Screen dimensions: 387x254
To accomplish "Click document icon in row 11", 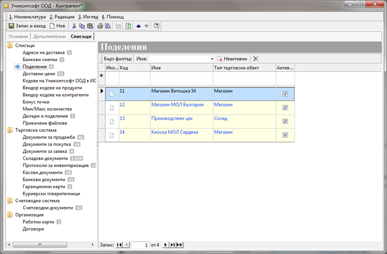I will (x=112, y=94).
